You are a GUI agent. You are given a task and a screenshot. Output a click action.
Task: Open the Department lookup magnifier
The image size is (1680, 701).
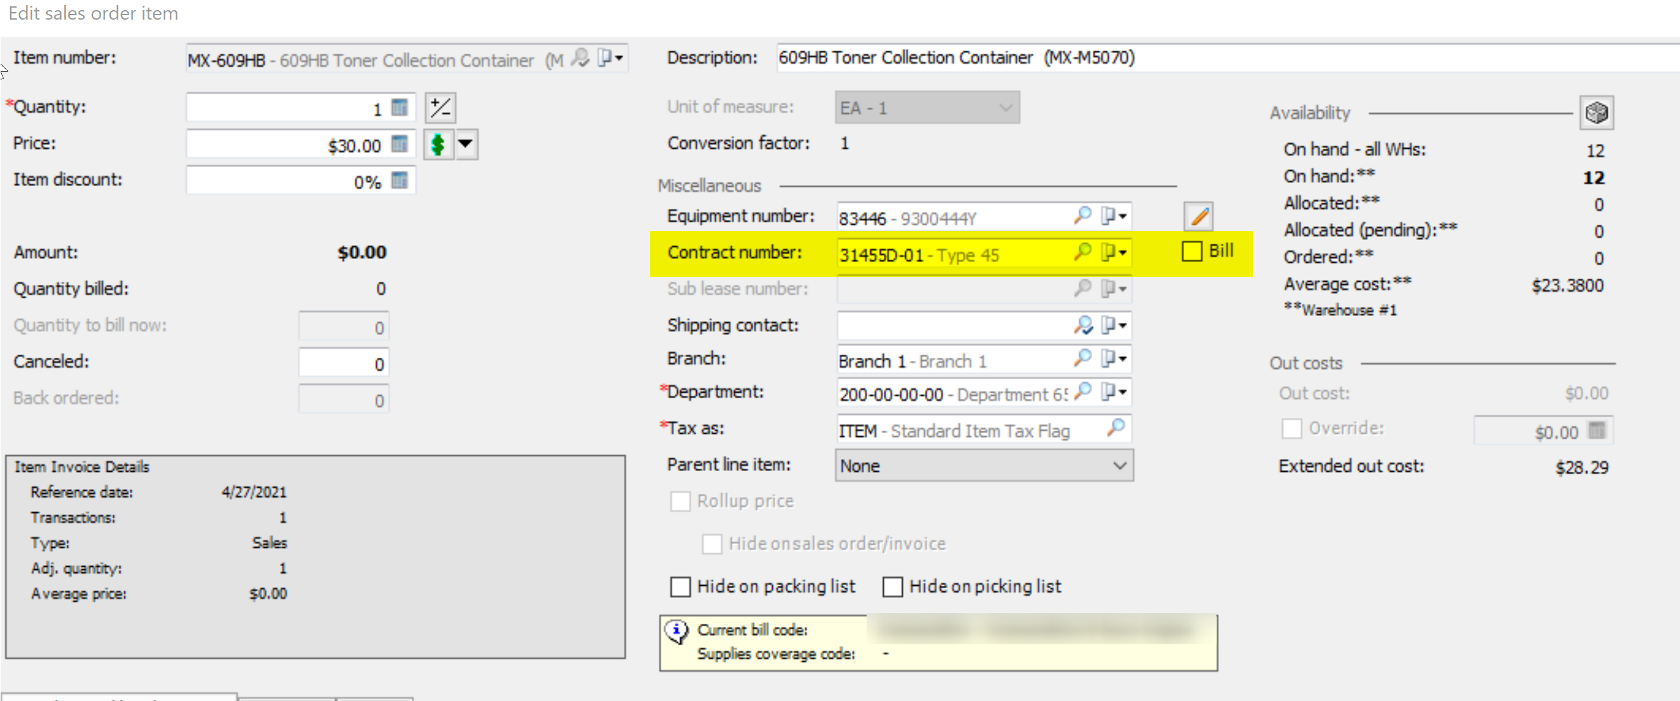(1083, 393)
